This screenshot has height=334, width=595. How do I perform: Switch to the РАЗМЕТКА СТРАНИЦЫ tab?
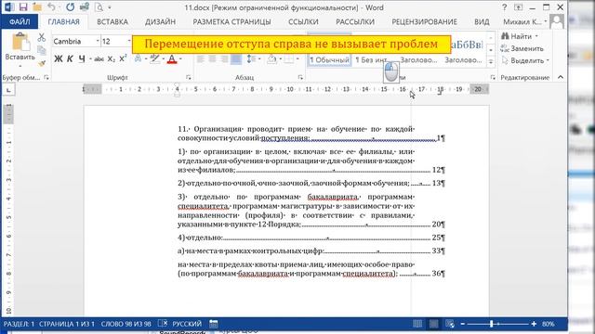click(x=231, y=21)
